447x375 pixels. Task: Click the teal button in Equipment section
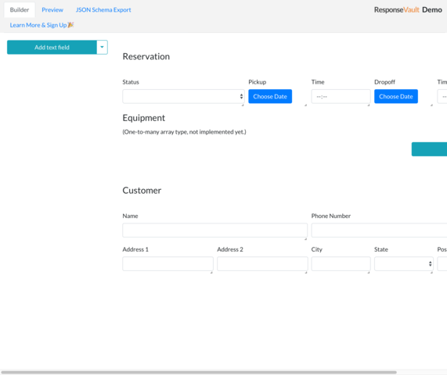429,149
